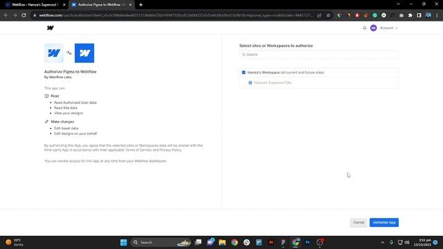
Task: Open the Chrome three-dot menu
Action: [x=437, y=15]
